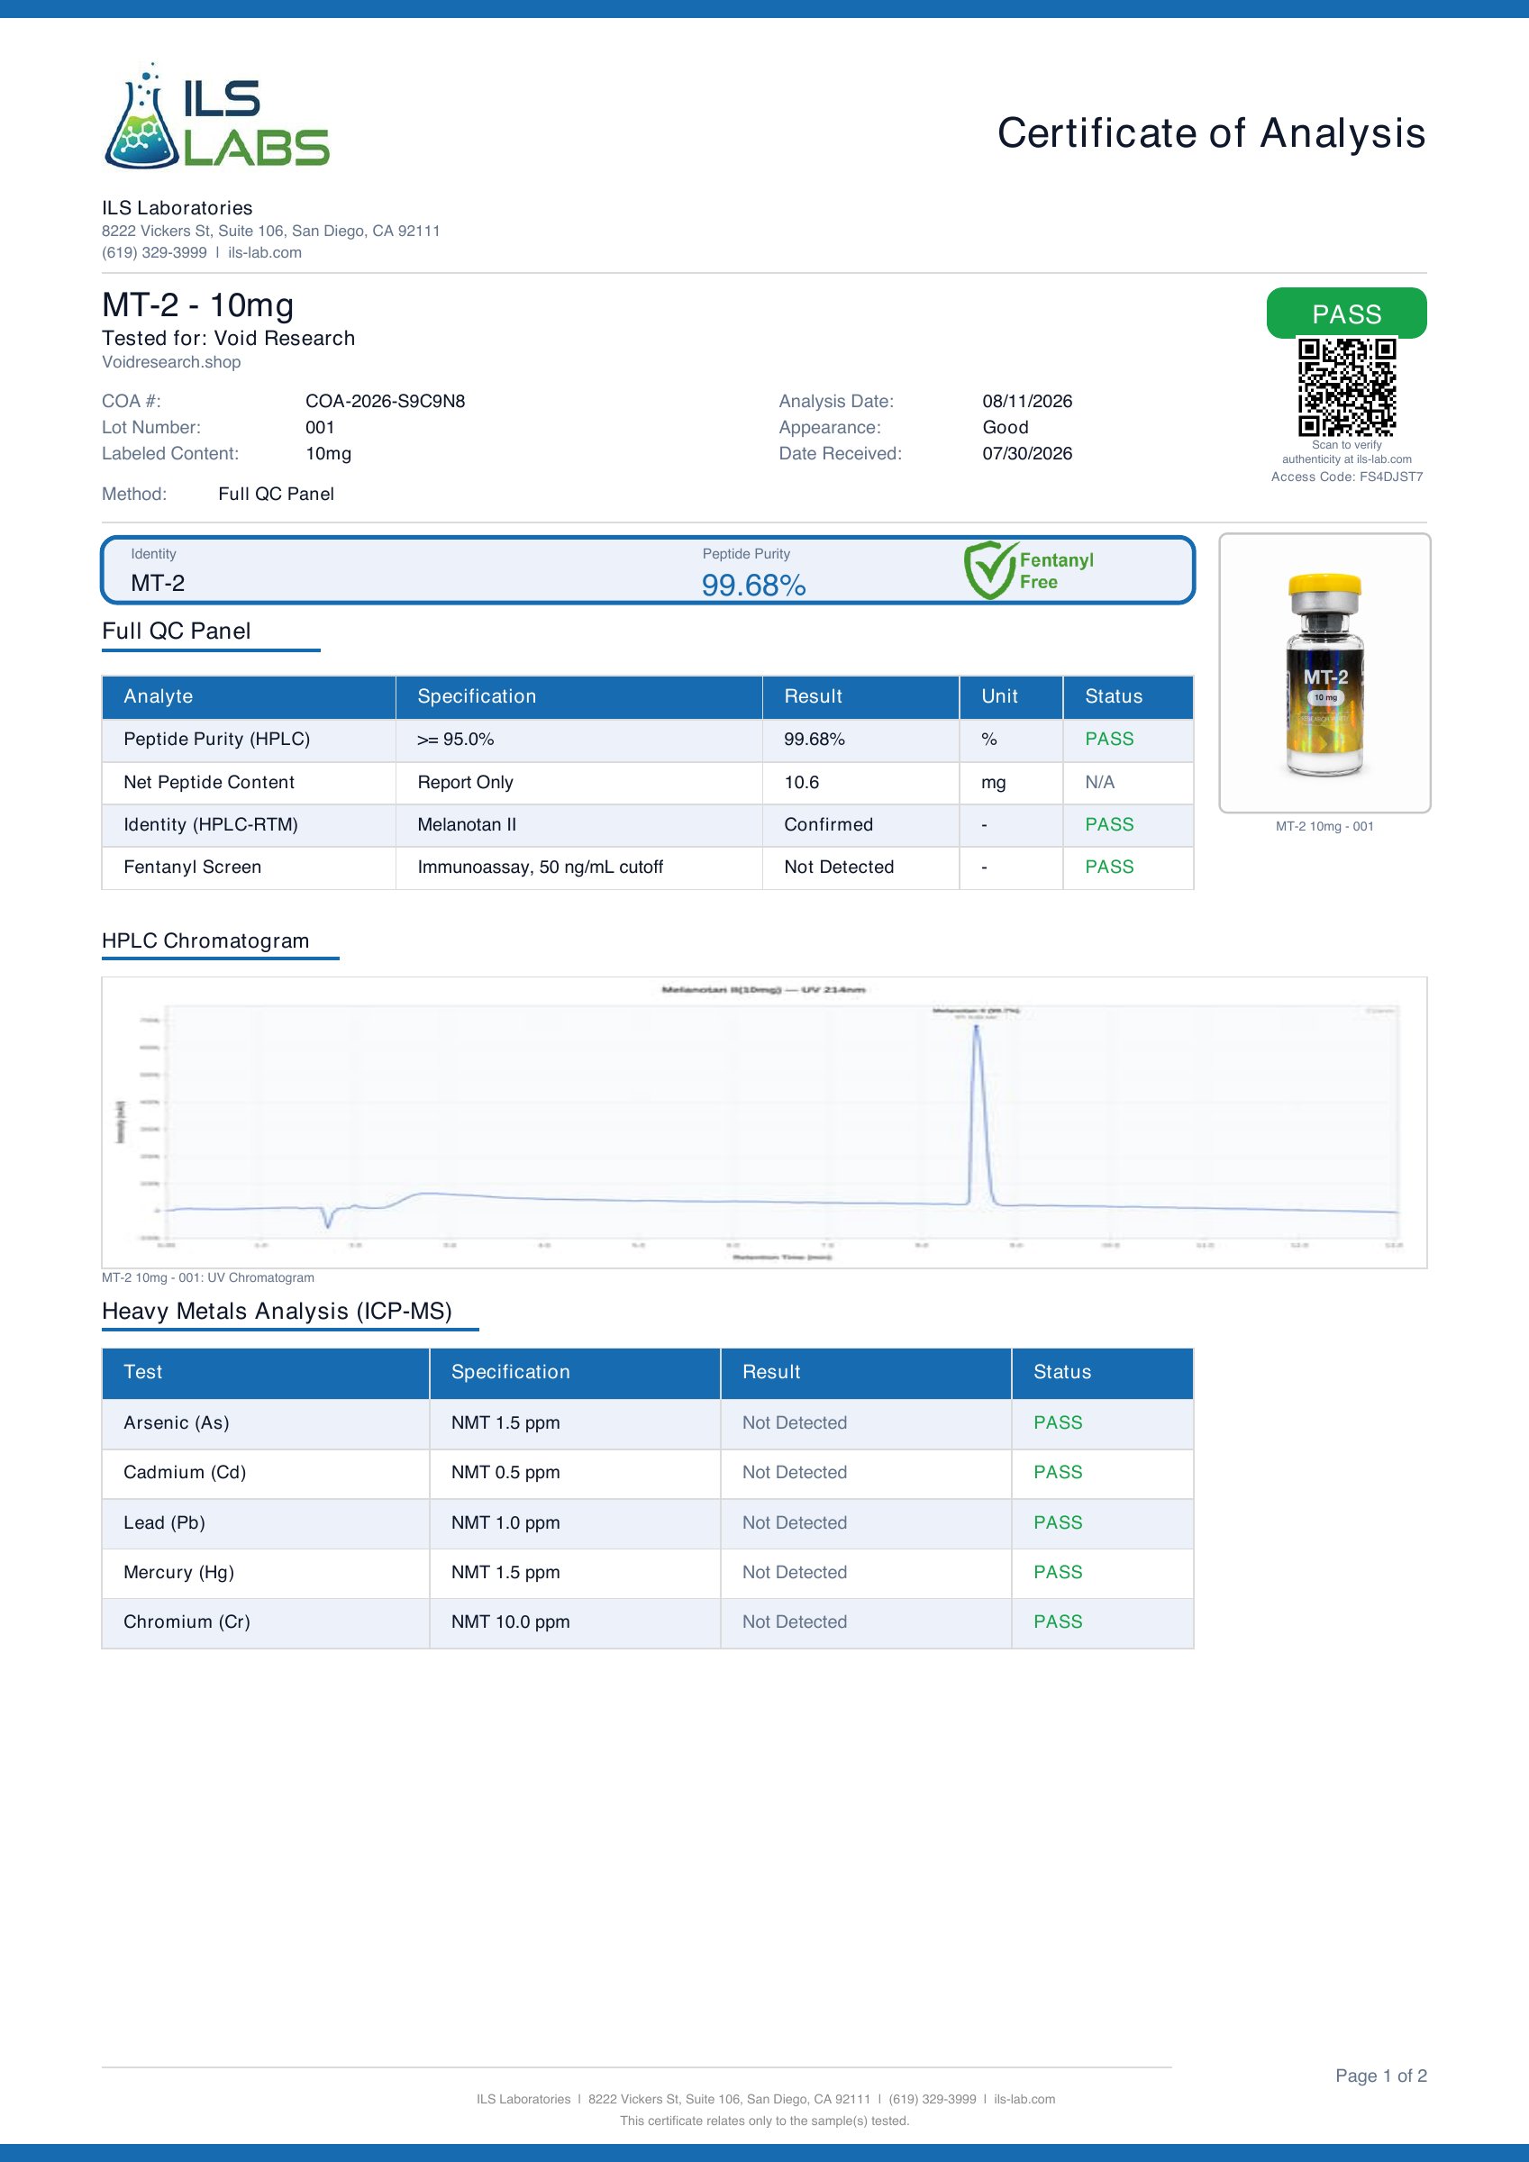Click the ils-lab.com link in the header address

coord(265,252)
